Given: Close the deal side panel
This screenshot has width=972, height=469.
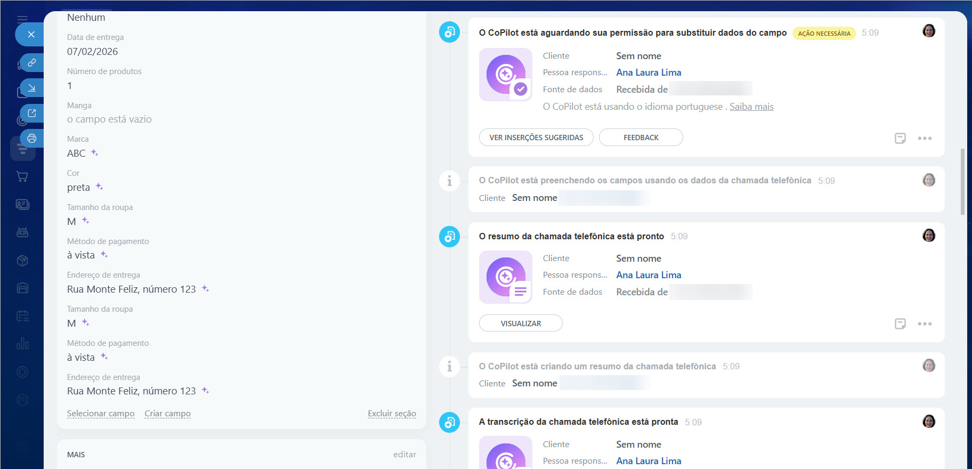Looking at the screenshot, I should [x=31, y=35].
